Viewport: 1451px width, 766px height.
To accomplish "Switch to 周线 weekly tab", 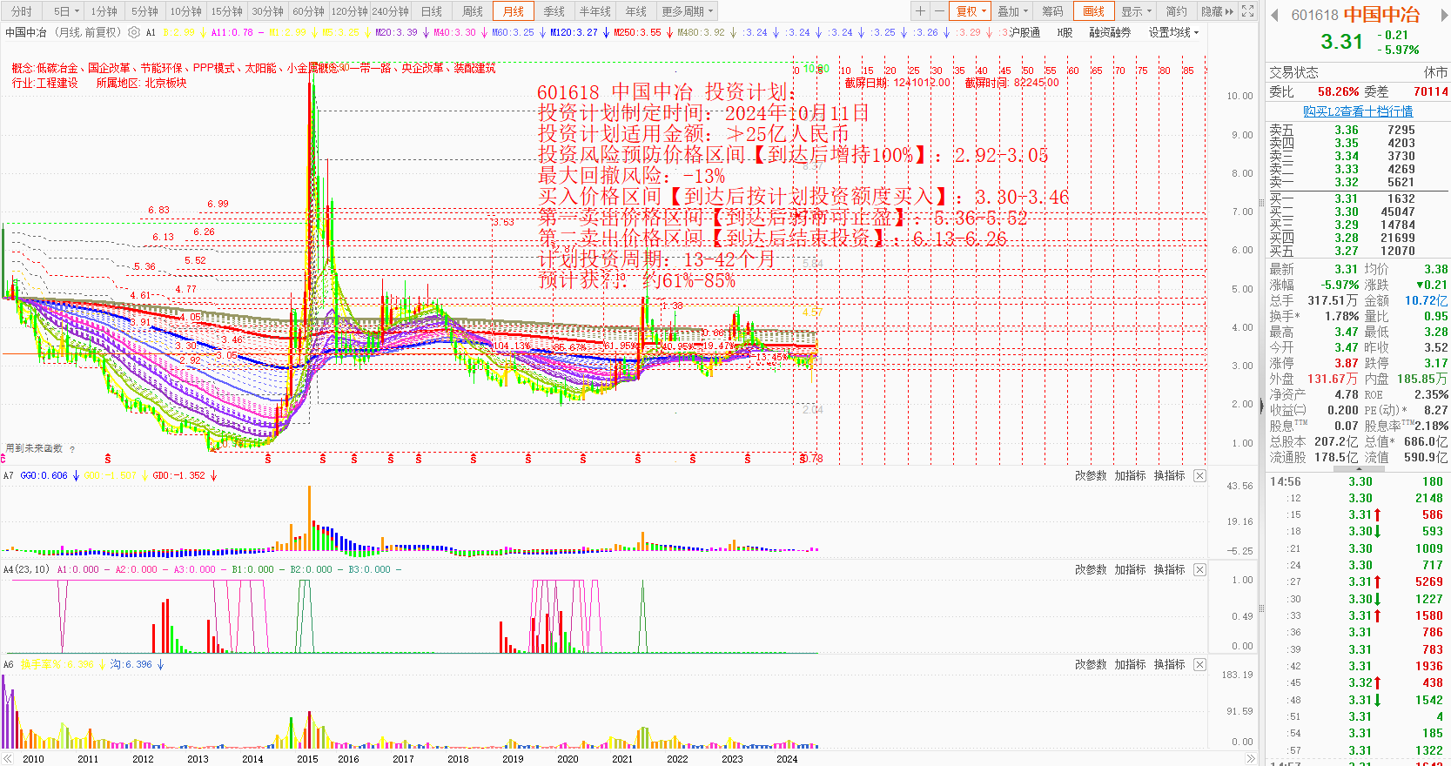I will point(473,11).
